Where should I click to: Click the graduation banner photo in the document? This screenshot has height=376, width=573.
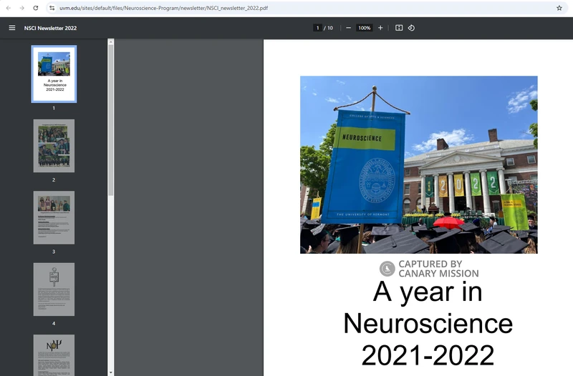click(x=419, y=164)
